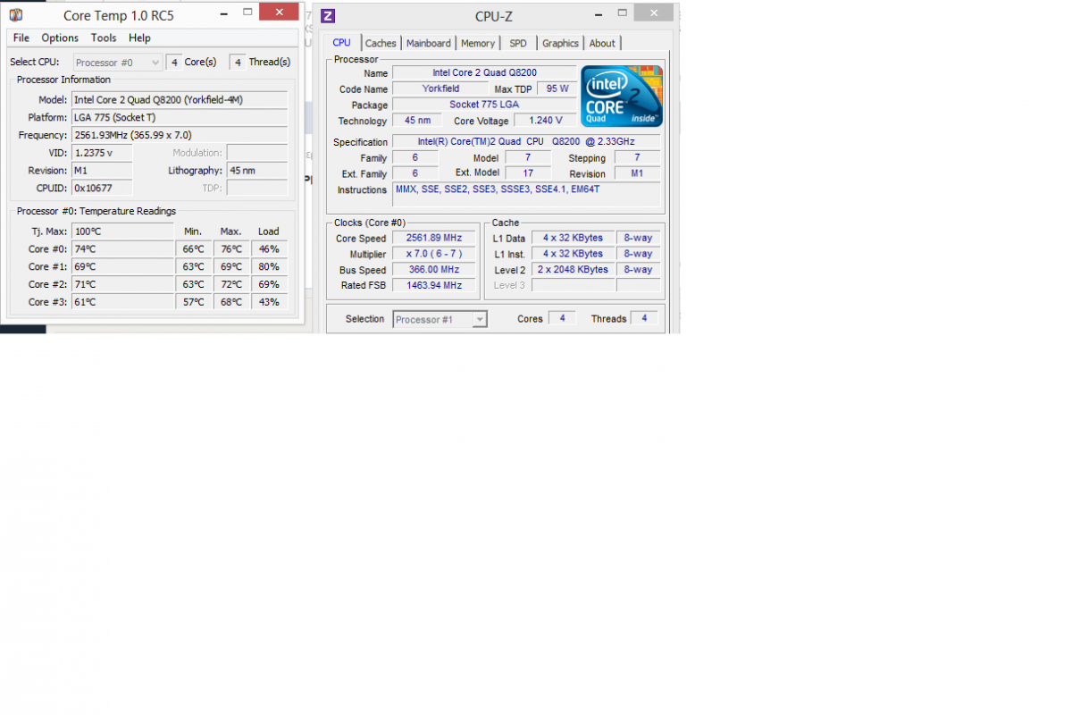Click the Code Name value Yorkfield
1072x715 pixels.
[440, 88]
